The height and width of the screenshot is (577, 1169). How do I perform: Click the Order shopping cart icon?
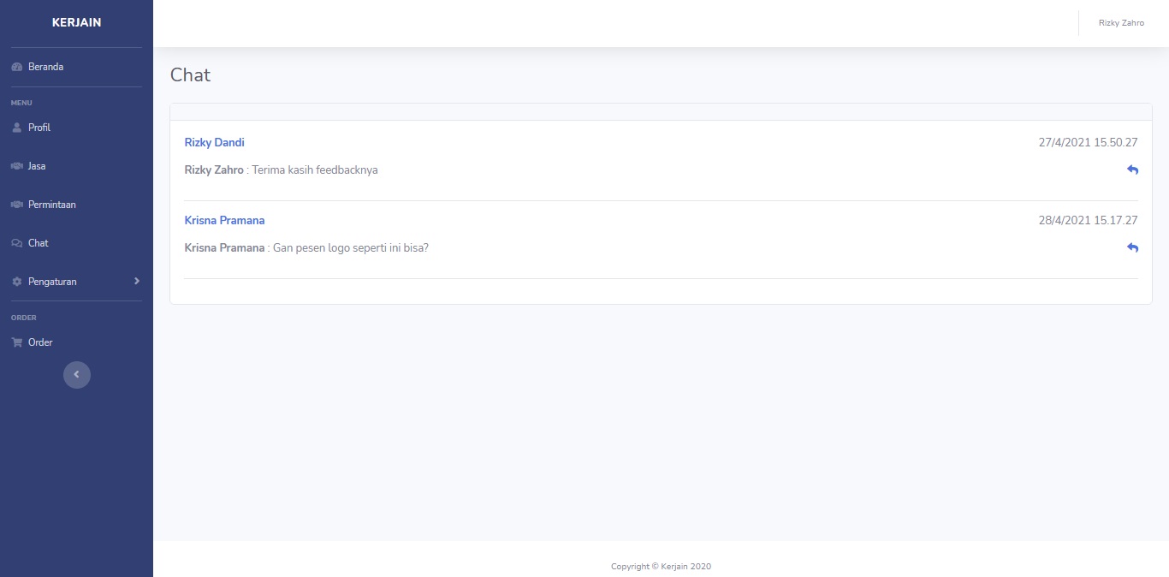click(16, 342)
